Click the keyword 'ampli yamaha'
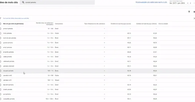 (7, 47)
